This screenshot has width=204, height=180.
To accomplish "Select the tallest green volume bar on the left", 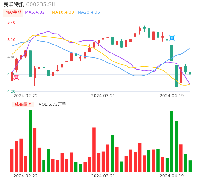I will click(x=30, y=141).
